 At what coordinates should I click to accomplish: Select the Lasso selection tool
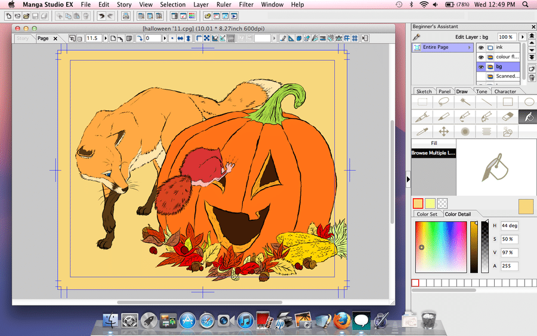click(443, 101)
